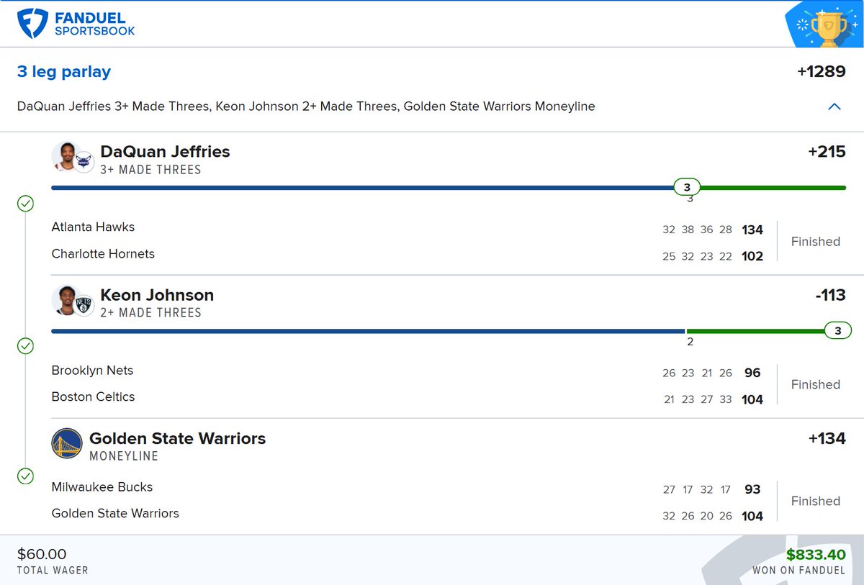
Task: Click the FanDuel Sportsbook logo
Action: tap(76, 24)
